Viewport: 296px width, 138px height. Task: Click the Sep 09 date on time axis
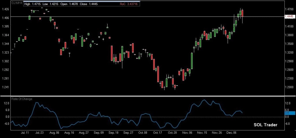(x=98, y=133)
